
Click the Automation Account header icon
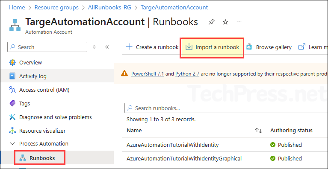tap(15, 26)
